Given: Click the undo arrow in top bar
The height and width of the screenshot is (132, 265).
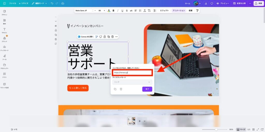Looking at the screenshot, I should 52,3.
